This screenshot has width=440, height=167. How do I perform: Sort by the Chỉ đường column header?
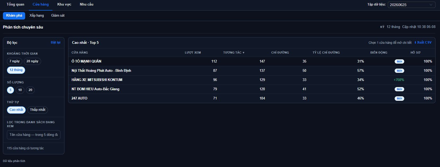pos(280,53)
